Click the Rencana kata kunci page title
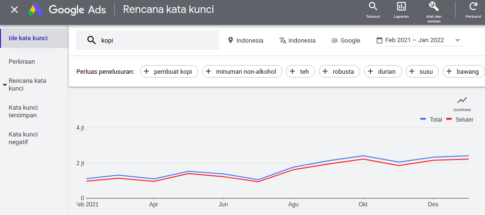The width and height of the screenshot is (485, 215). 168,10
